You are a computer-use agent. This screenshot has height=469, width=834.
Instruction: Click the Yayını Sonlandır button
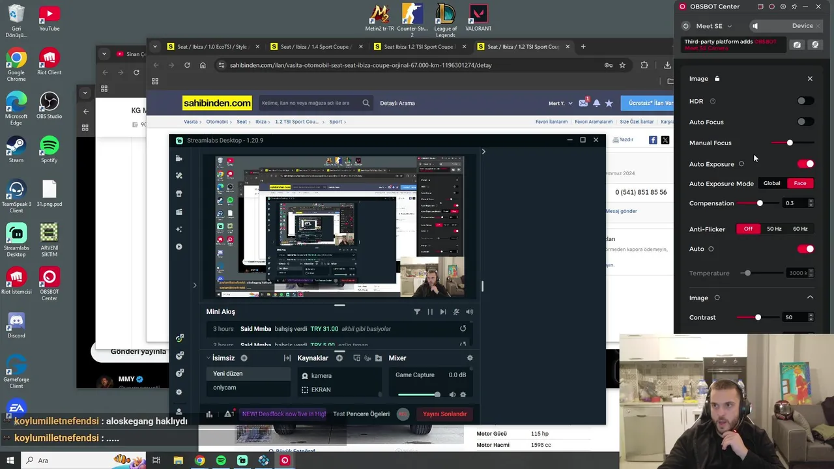444,414
